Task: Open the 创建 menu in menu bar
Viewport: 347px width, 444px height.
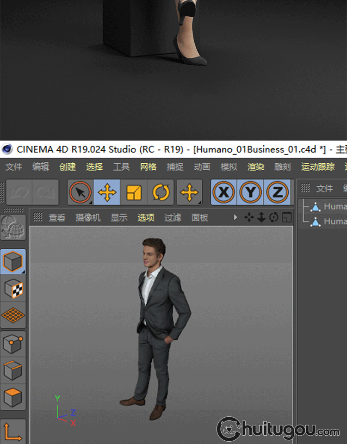Action: (x=68, y=167)
